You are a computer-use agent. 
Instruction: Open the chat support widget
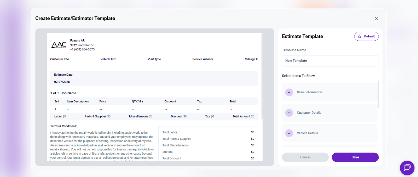tap(407, 168)
